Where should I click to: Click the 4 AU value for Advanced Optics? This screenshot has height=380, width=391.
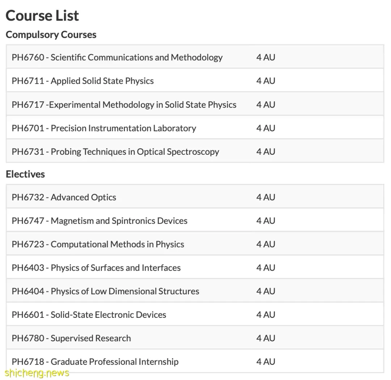click(x=266, y=197)
